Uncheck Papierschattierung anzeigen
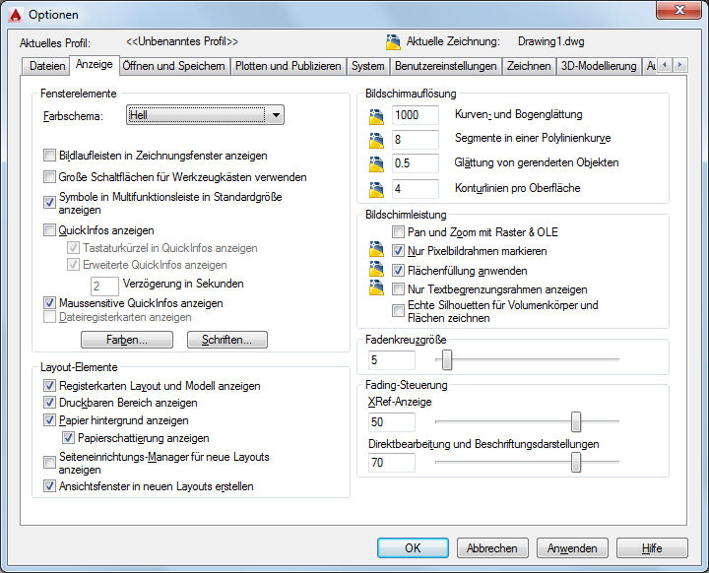This screenshot has height=573, width=709. pyautogui.click(x=68, y=438)
